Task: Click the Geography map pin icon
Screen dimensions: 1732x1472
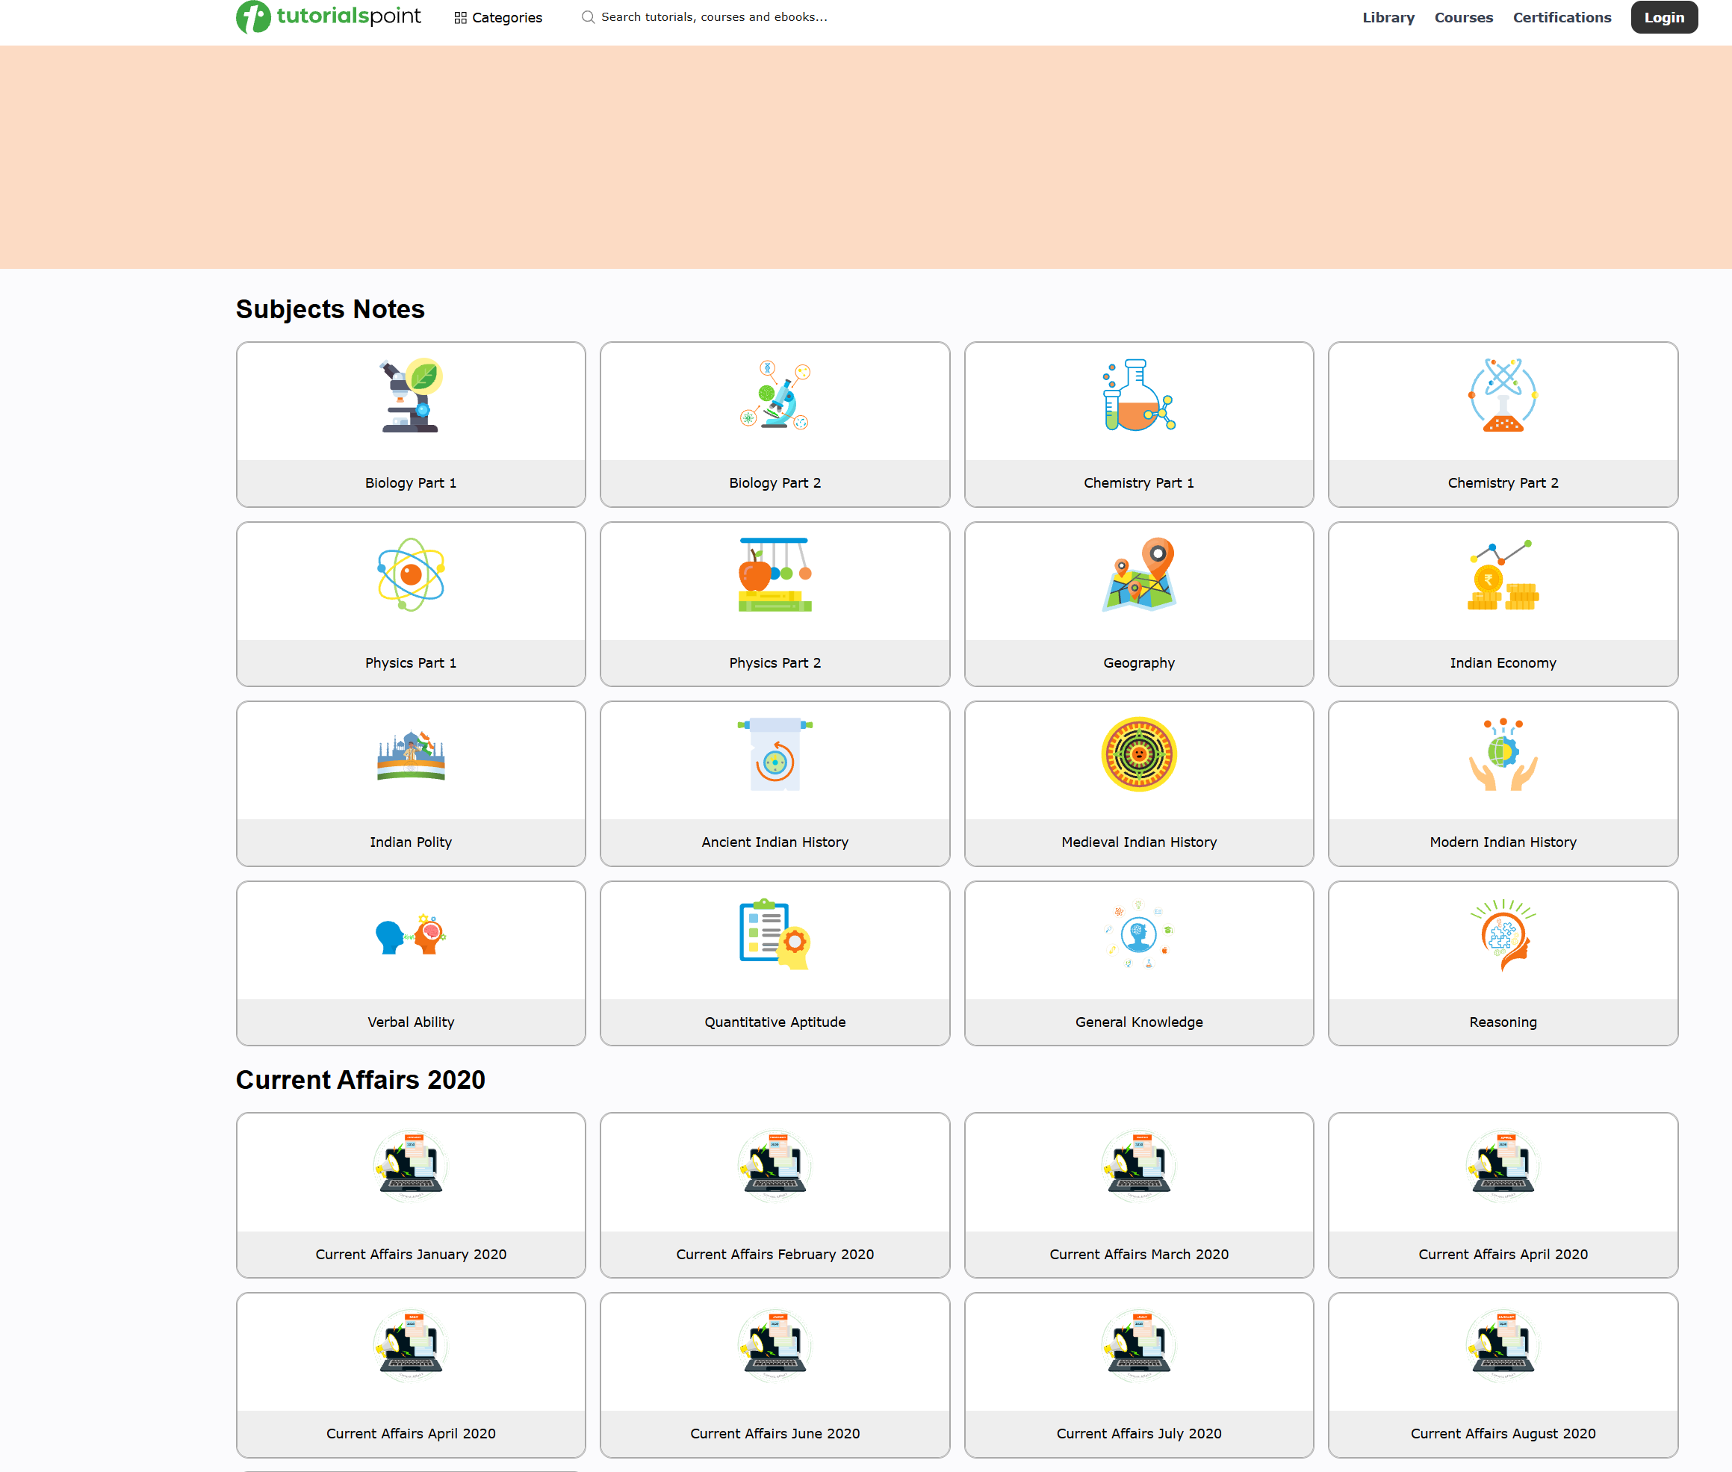Action: point(1138,575)
